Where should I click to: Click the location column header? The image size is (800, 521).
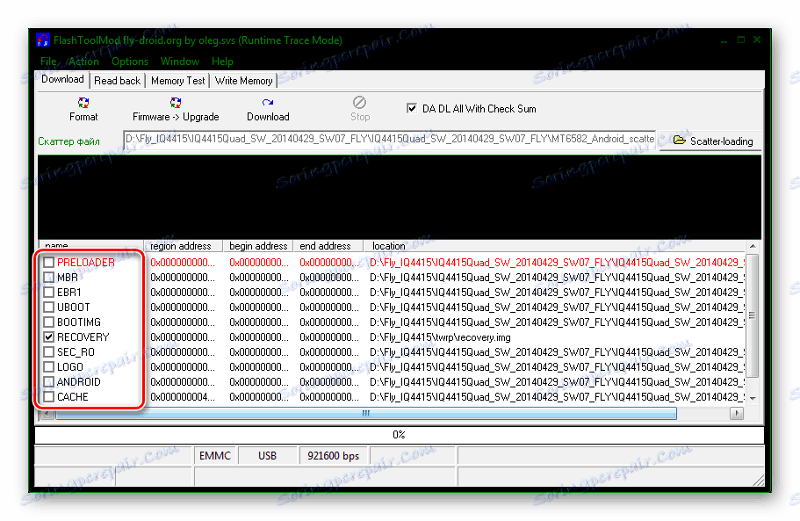tap(555, 246)
